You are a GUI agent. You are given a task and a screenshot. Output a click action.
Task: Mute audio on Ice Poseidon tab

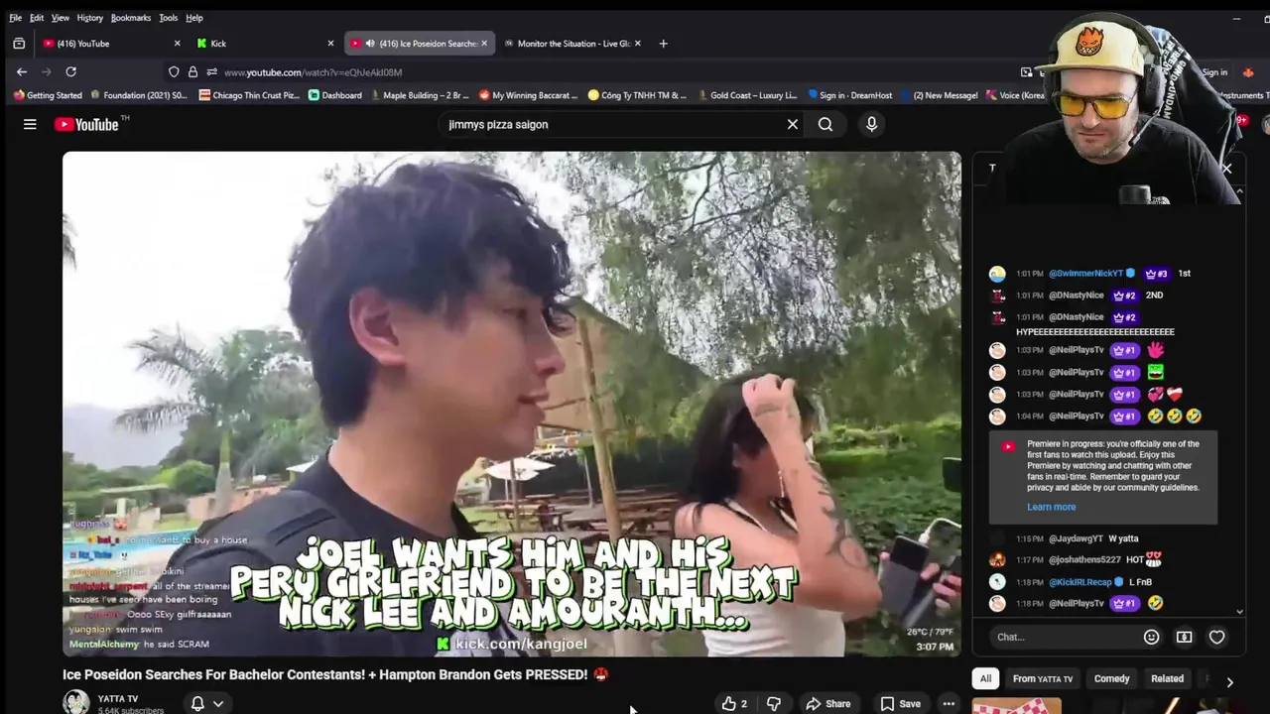click(370, 44)
